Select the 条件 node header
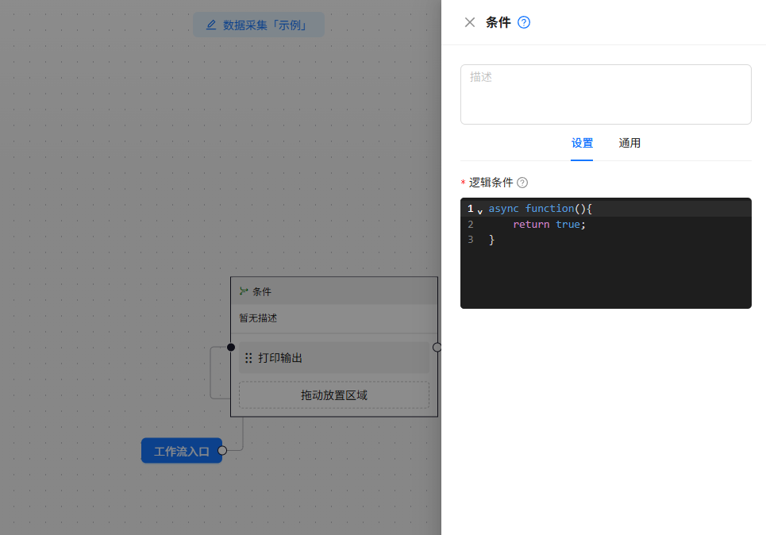The width and height of the screenshot is (766, 535). click(x=334, y=291)
